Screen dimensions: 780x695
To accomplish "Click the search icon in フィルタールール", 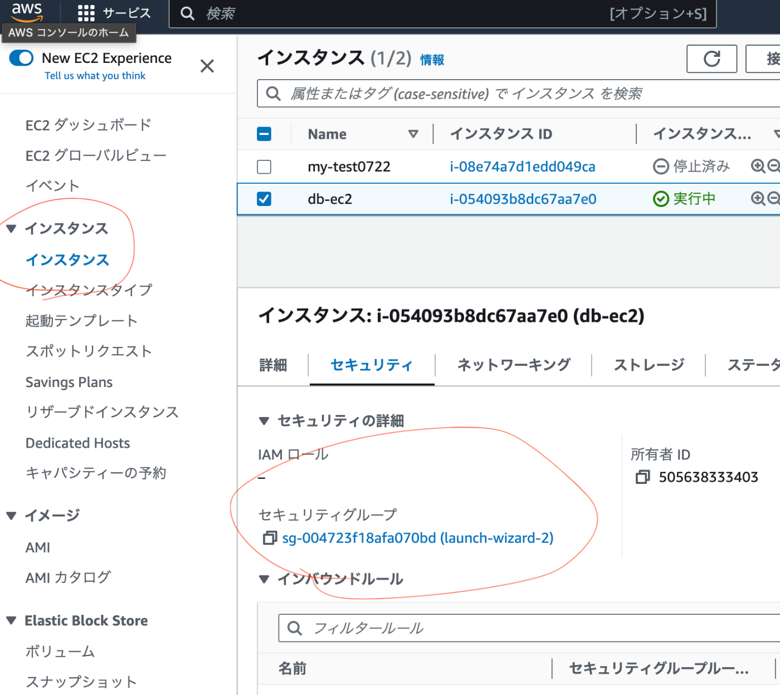I will tap(295, 628).
